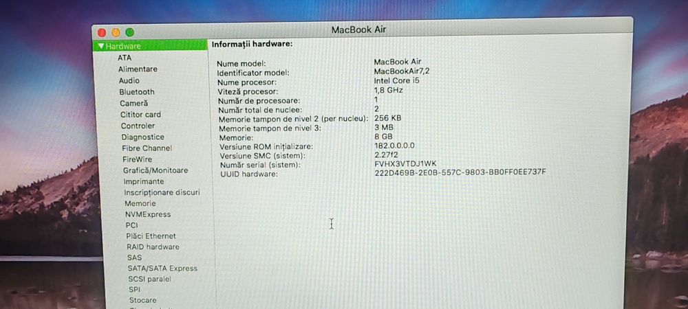Click the 3 MB level 3 cache value

pos(384,127)
